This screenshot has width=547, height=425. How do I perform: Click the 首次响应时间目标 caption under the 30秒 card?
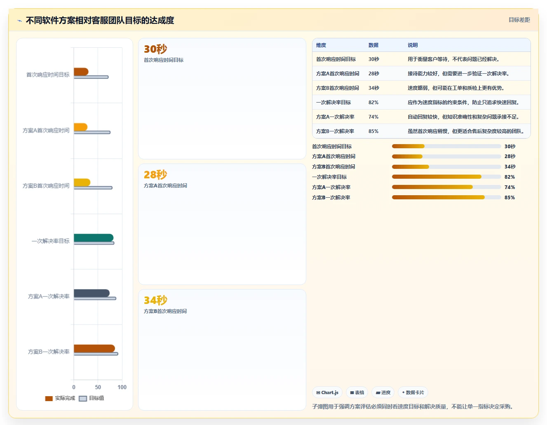coord(164,60)
